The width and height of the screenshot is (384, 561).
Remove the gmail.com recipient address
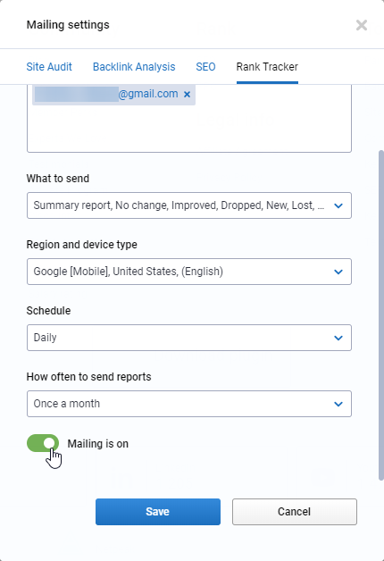187,95
